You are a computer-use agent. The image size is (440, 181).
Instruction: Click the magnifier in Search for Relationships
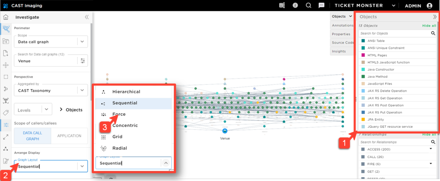tap(433, 142)
